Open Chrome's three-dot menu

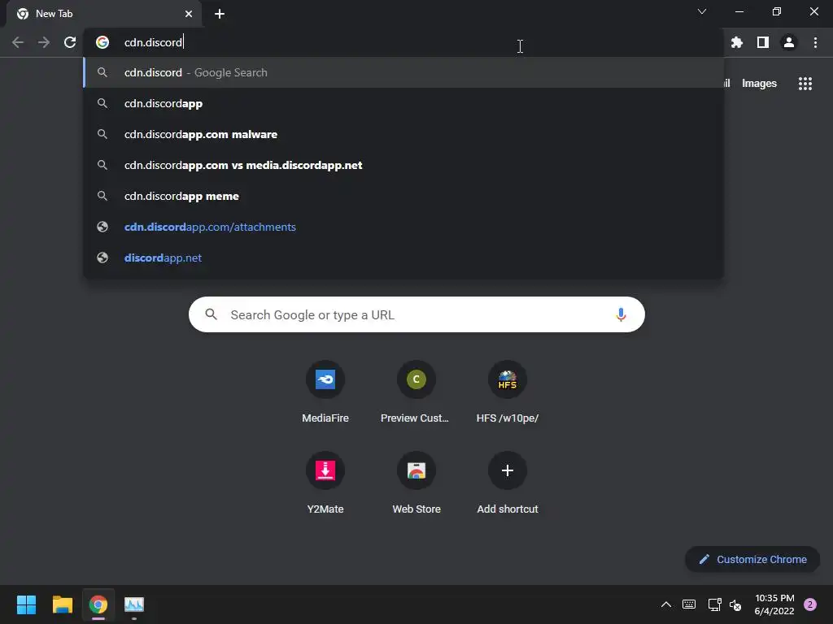click(x=815, y=42)
